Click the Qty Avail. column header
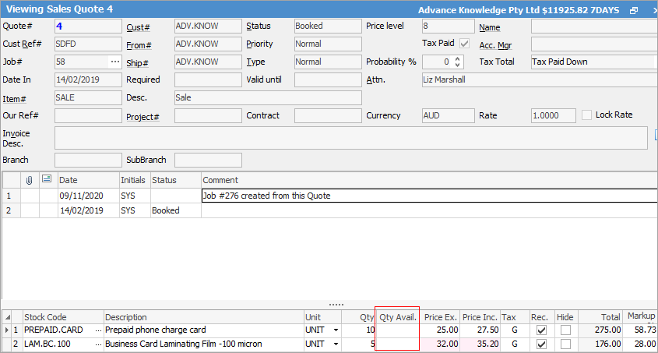Image resolution: width=658 pixels, height=353 pixels. [x=398, y=317]
